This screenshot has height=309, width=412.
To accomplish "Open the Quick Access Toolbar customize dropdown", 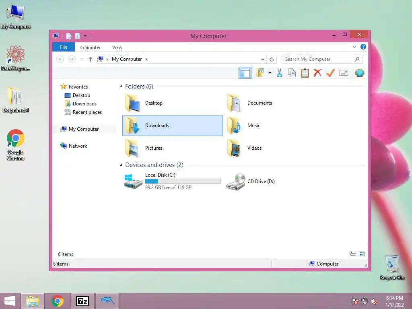I will [x=85, y=36].
